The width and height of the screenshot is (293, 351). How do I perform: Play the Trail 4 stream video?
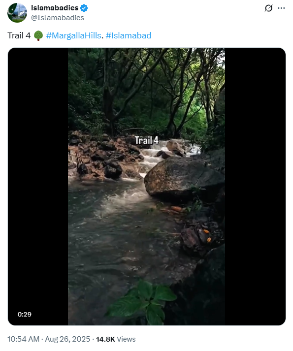[147, 186]
